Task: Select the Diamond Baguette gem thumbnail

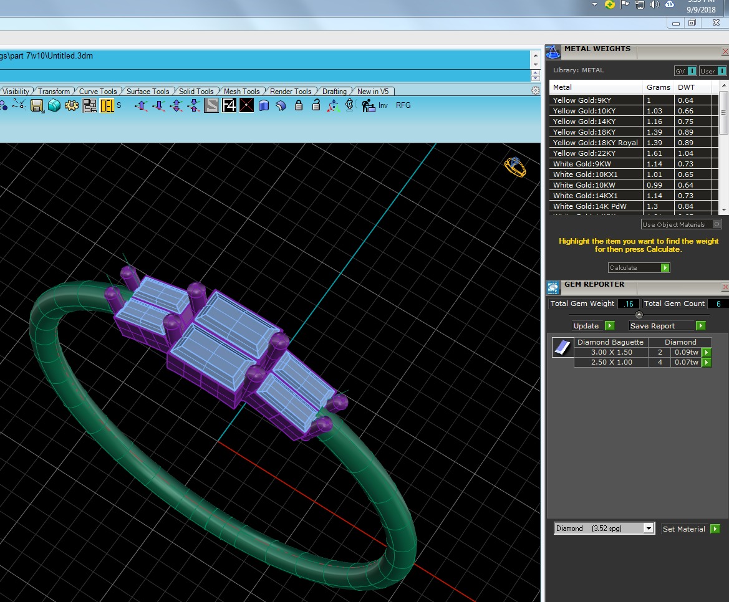Action: tap(562, 347)
